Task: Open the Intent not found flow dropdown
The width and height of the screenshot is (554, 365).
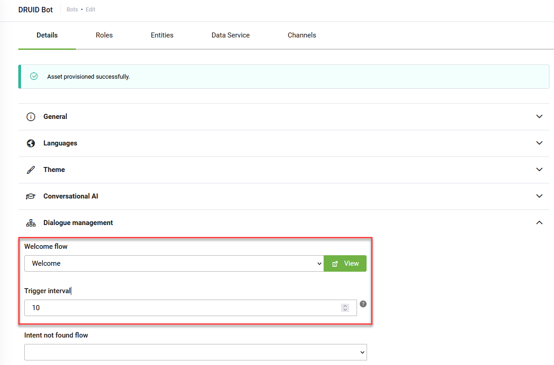Action: coord(195,352)
